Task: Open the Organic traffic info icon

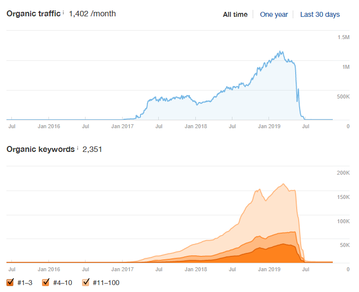Action: point(63,12)
